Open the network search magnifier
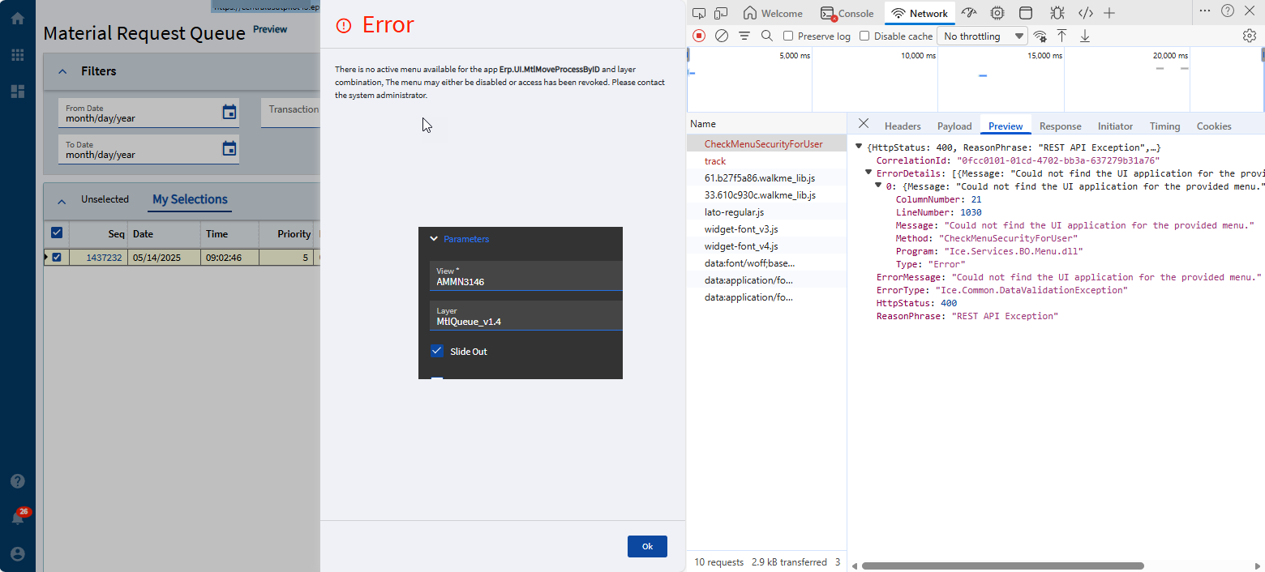 coord(767,36)
